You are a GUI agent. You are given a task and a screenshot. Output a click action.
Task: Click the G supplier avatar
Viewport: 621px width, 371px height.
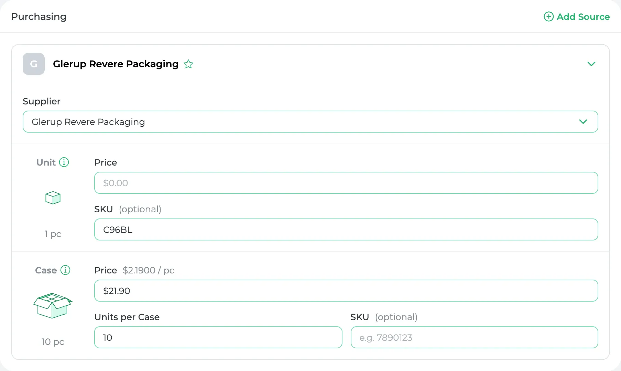(34, 64)
